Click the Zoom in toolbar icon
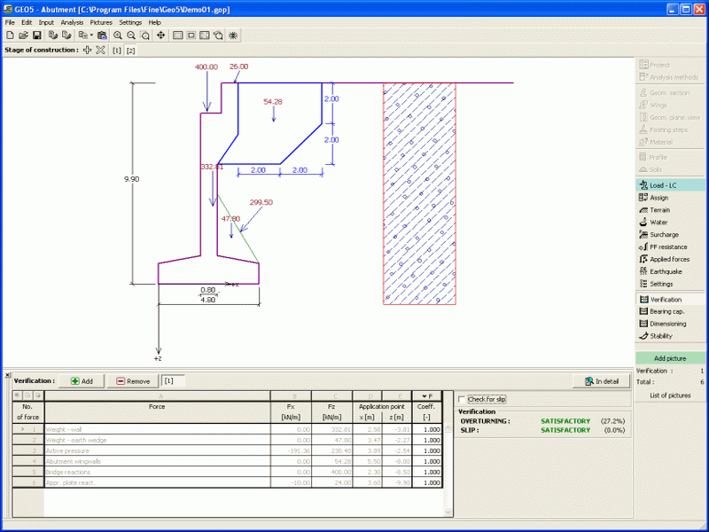The height and width of the screenshot is (532, 709). tap(118, 35)
